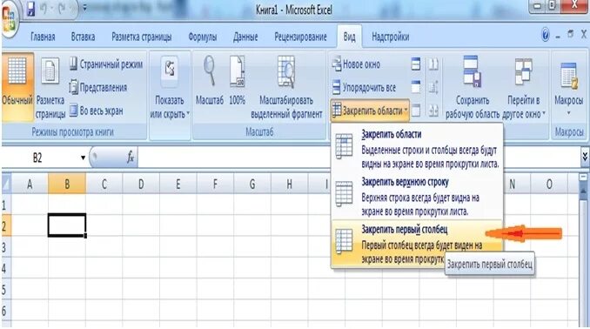Switch to Разметка страницы view mode
Viewport: 590px width, 329px height.
[50, 87]
